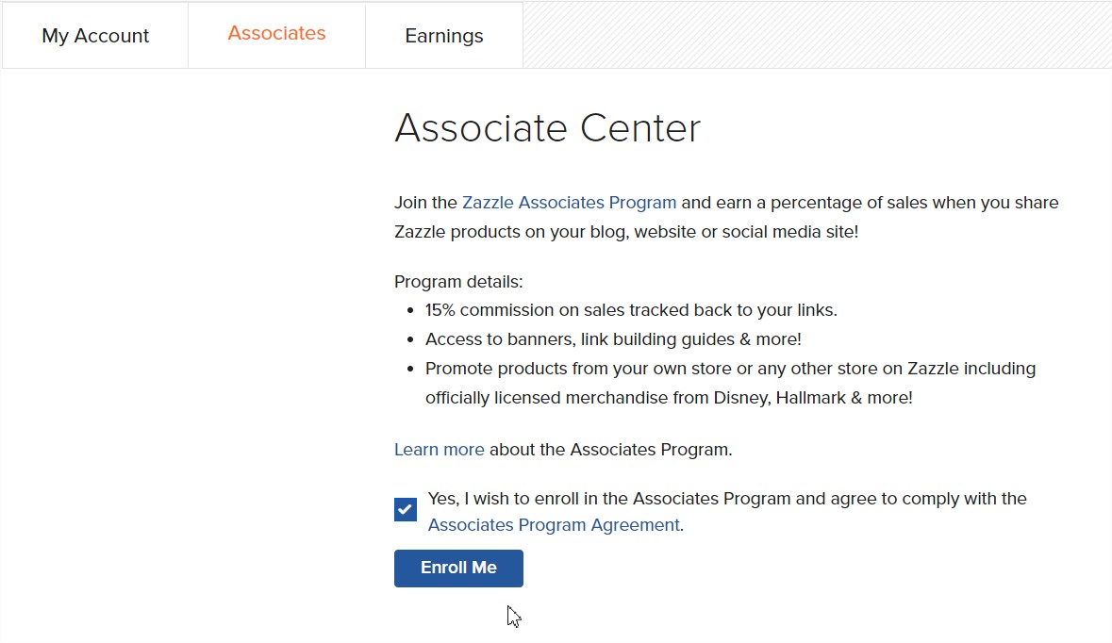Viewport: 1112px width, 643px height.
Task: Click the 'Zazzle products on your blog' sentence
Action: [626, 232]
